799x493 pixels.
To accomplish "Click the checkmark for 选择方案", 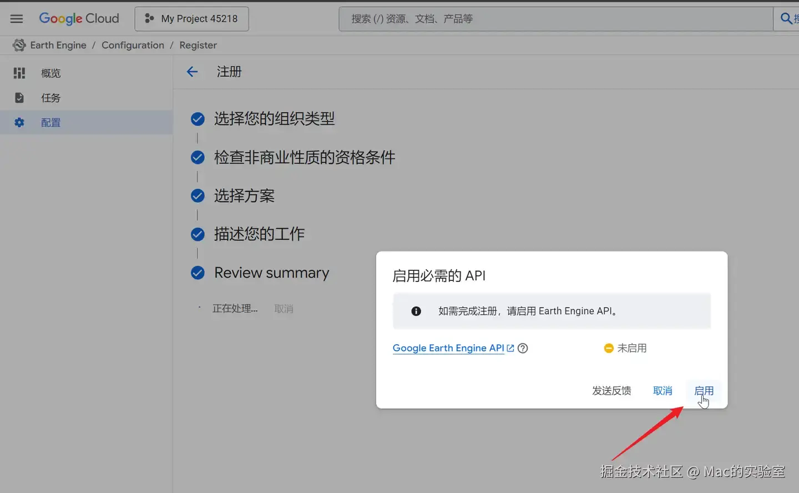I will pos(198,195).
